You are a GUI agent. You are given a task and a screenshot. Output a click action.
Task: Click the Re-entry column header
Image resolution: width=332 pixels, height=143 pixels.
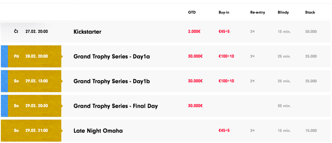tap(258, 12)
